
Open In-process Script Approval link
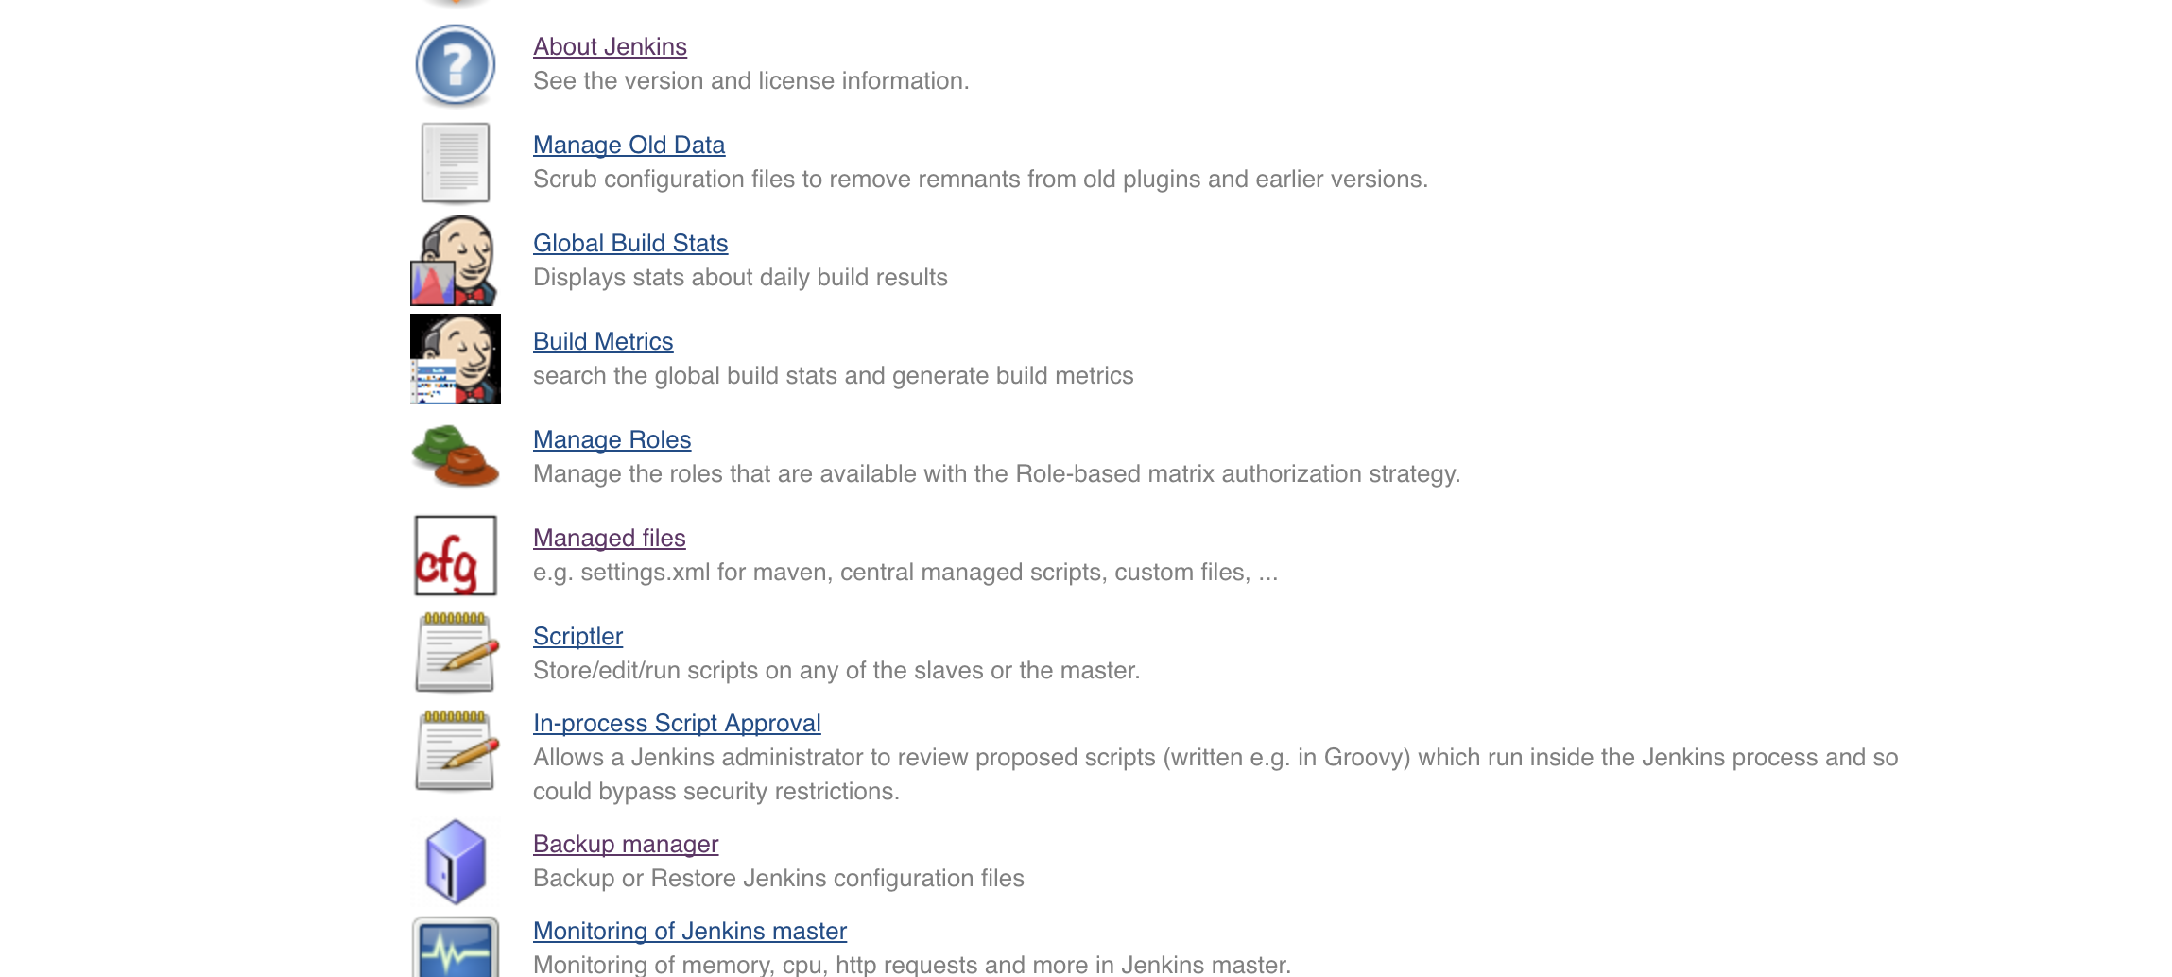tap(677, 723)
